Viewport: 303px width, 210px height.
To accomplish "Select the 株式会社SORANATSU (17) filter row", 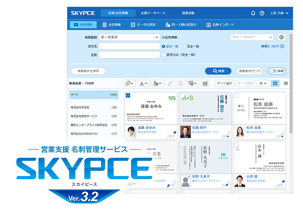I will tap(94, 133).
